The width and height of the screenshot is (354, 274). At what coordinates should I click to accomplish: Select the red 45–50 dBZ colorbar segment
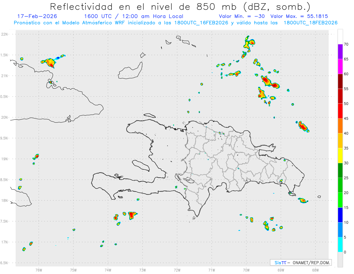[x=340, y=111]
